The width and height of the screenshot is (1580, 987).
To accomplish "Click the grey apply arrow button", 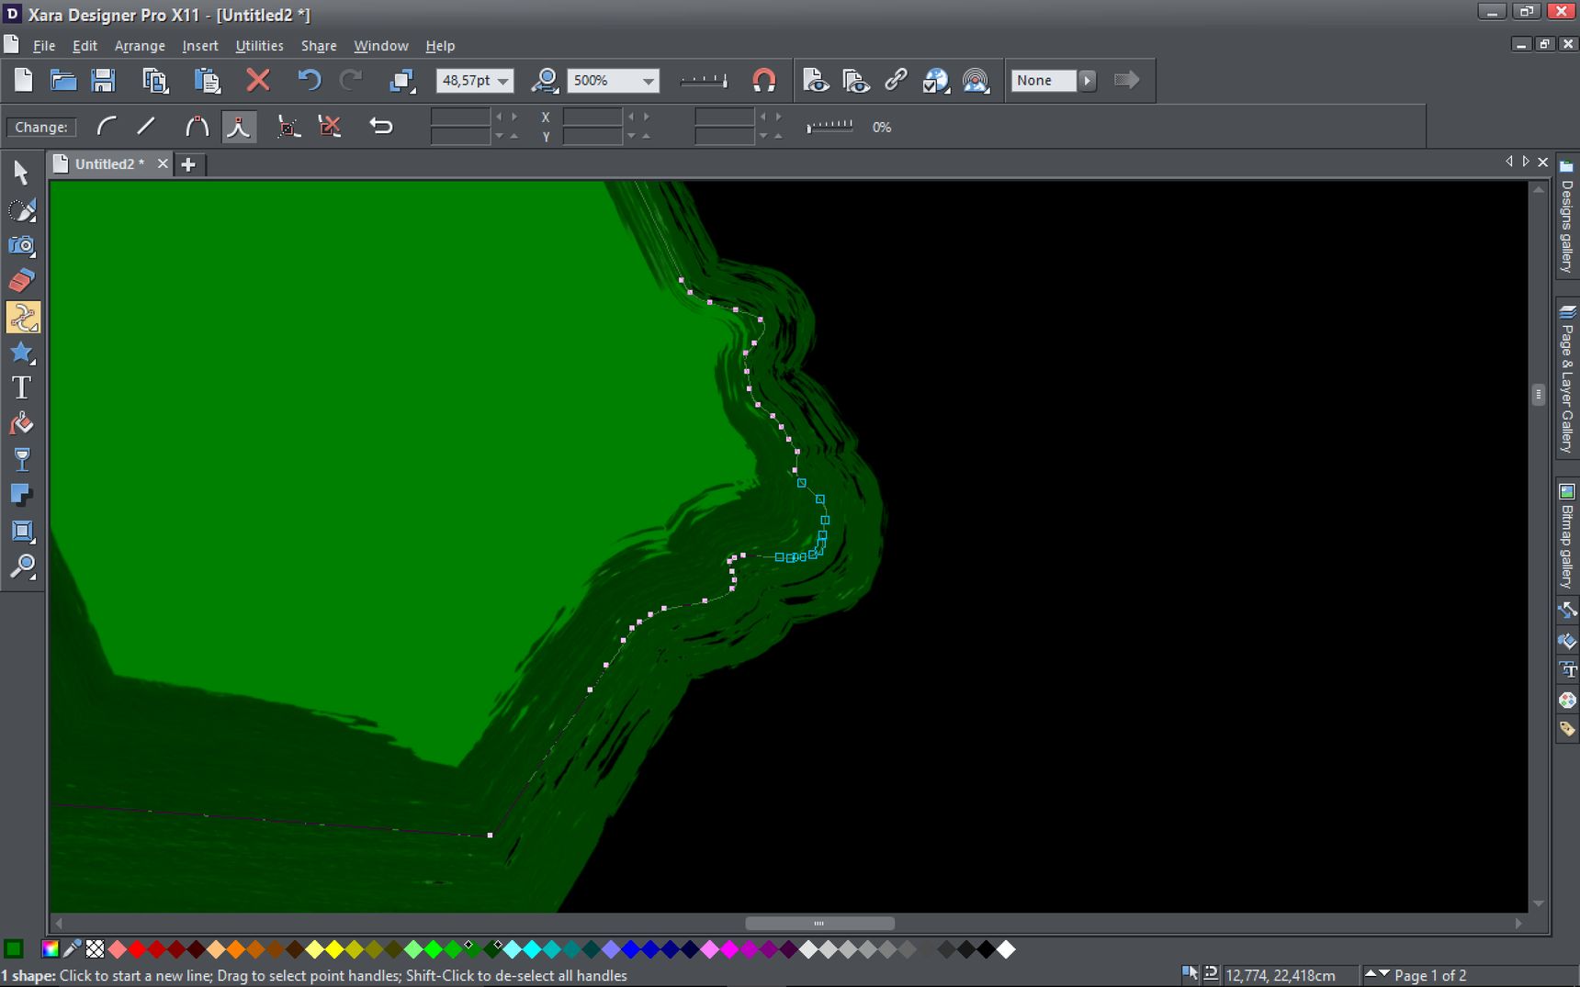I will click(x=1127, y=81).
